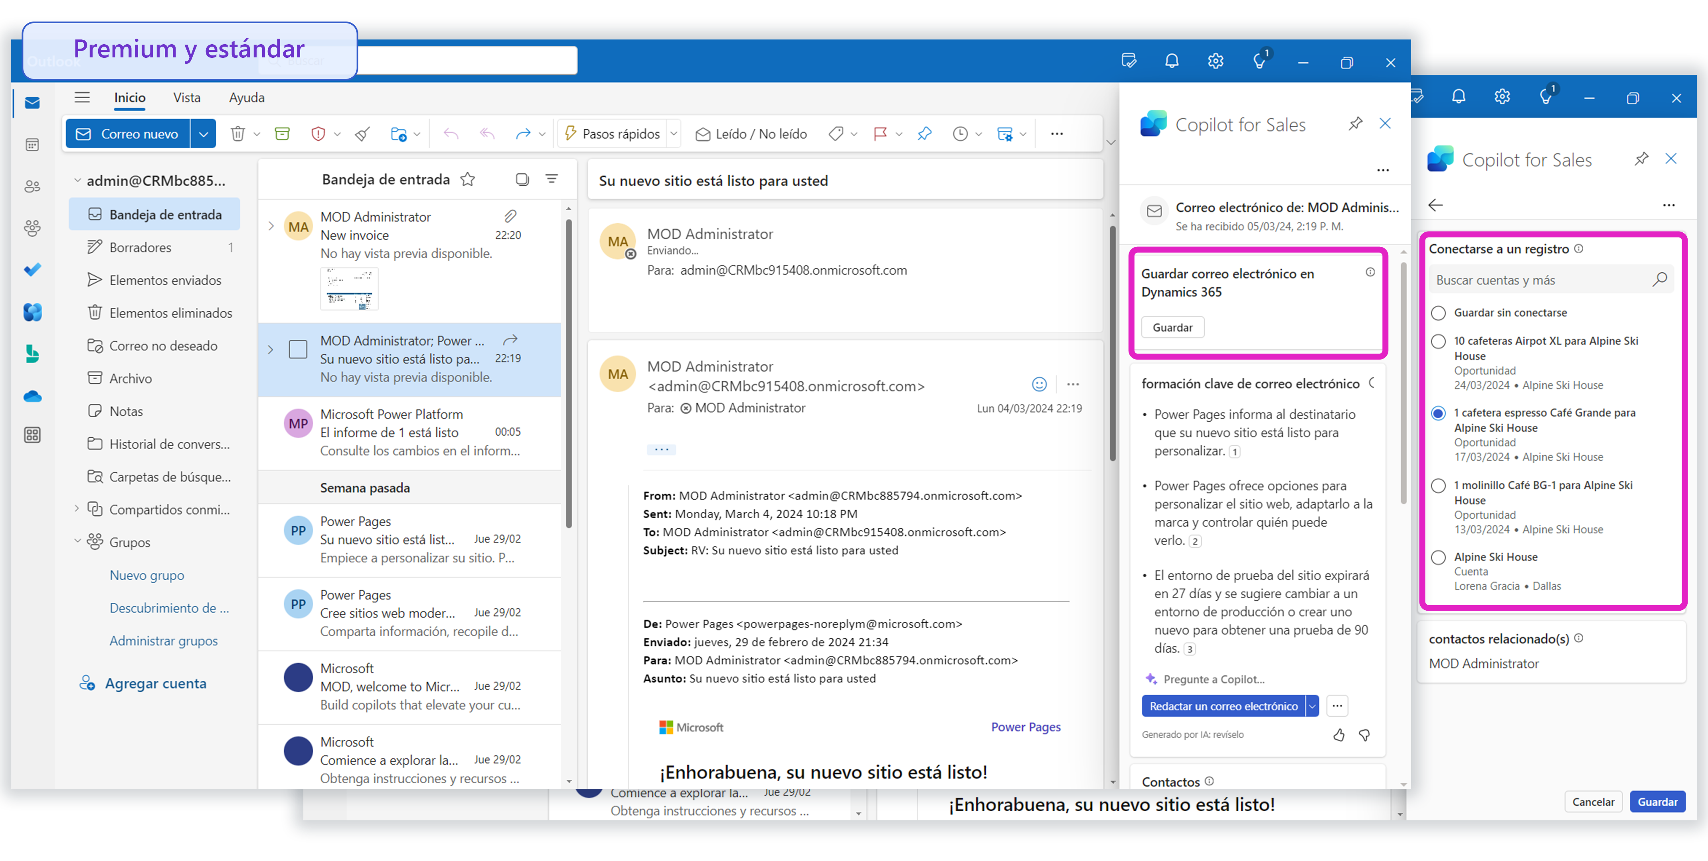Click the delete trash icon in toolbar

pyautogui.click(x=237, y=134)
